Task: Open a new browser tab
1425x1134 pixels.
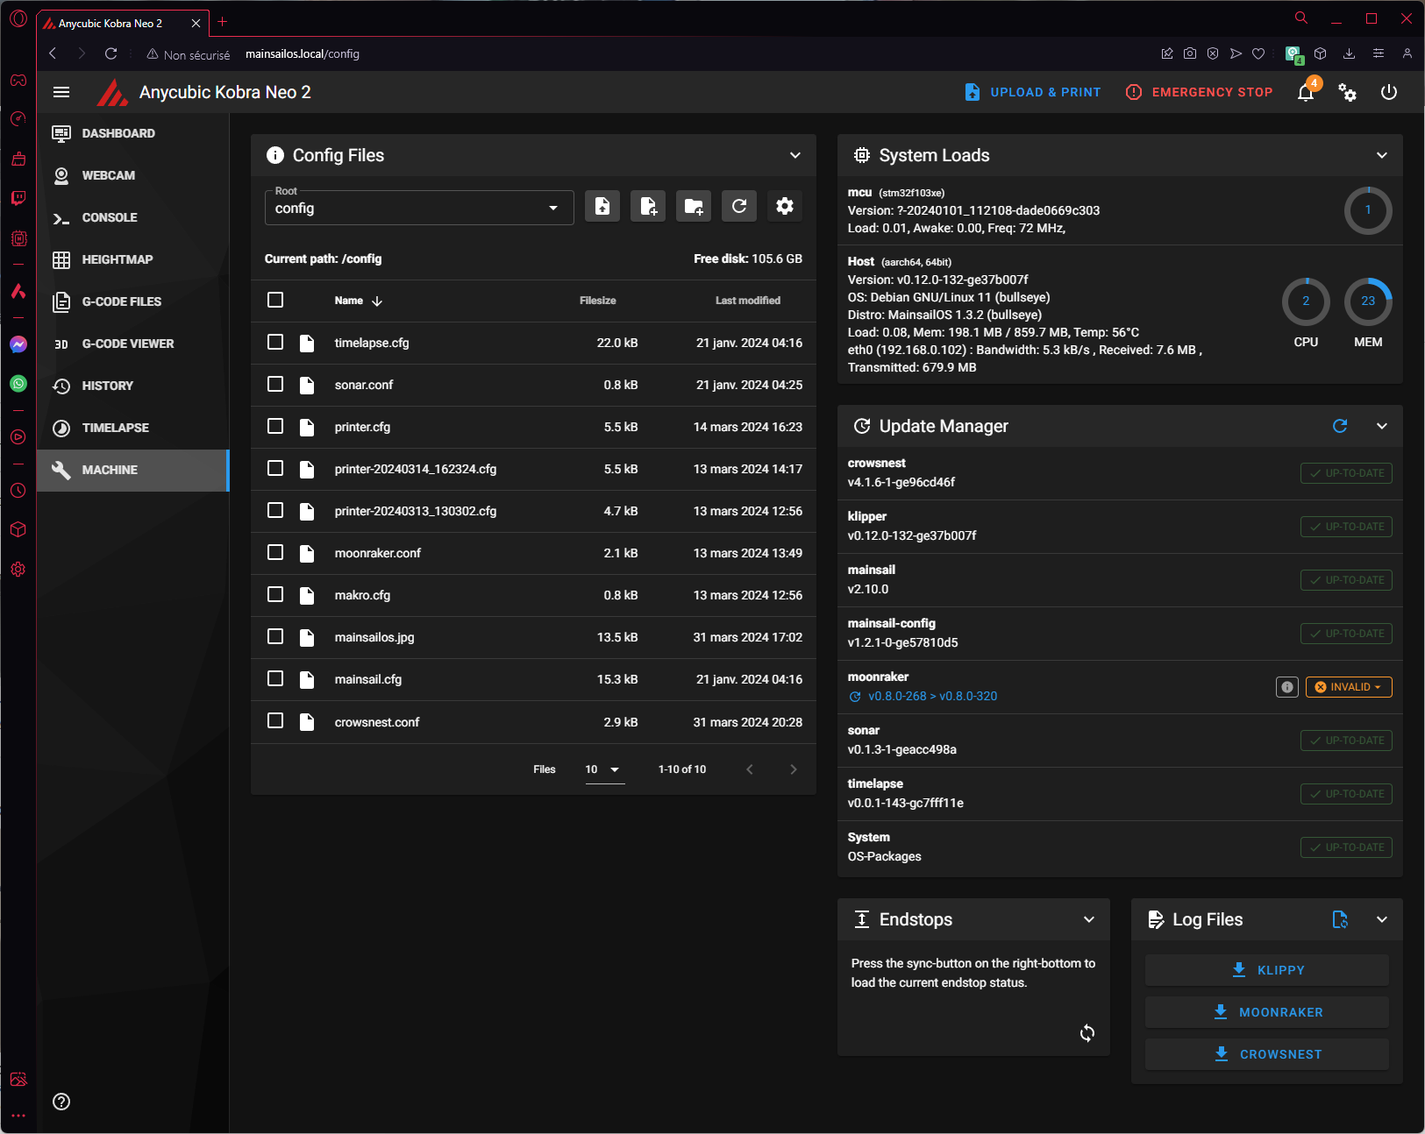Action: click(x=223, y=22)
